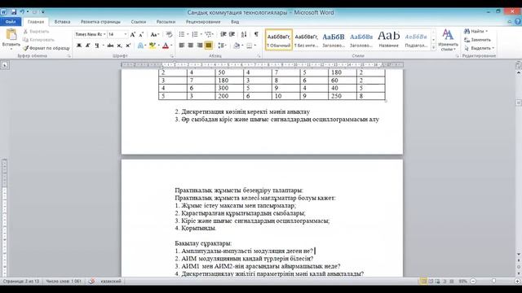Toggle underline formatting (Ч)
Image resolution: width=522 pixels, height=293 pixels.
coord(97,46)
